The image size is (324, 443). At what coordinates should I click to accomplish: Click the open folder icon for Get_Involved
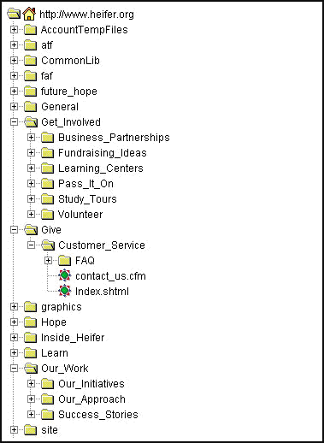31,122
